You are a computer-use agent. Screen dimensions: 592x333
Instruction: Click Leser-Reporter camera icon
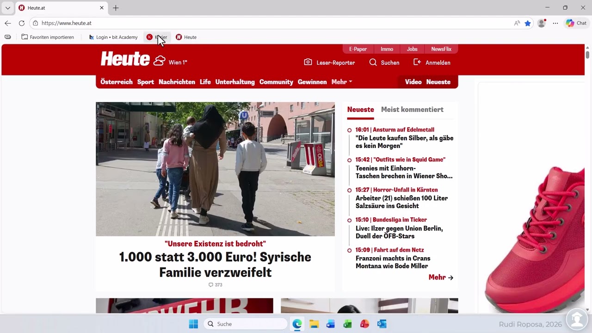pos(308,62)
